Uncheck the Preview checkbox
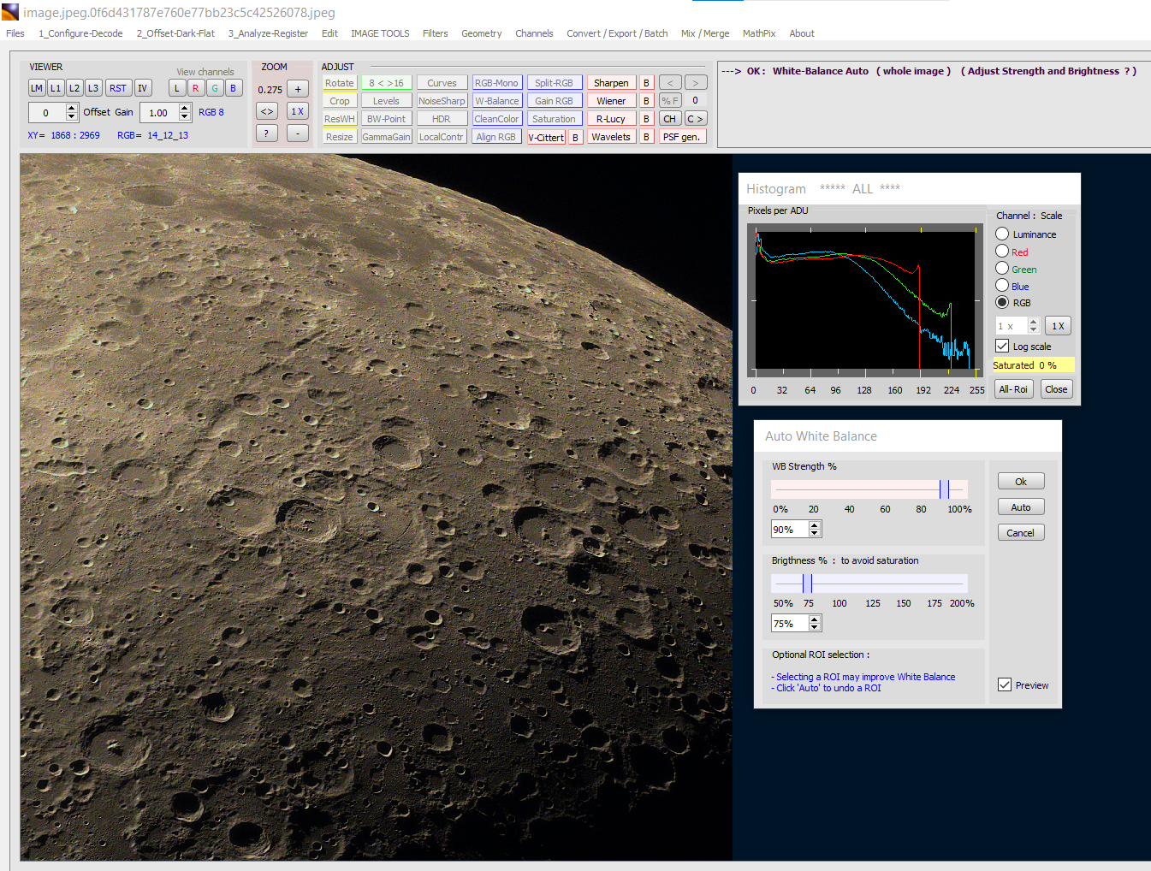1151x871 pixels. [1005, 684]
